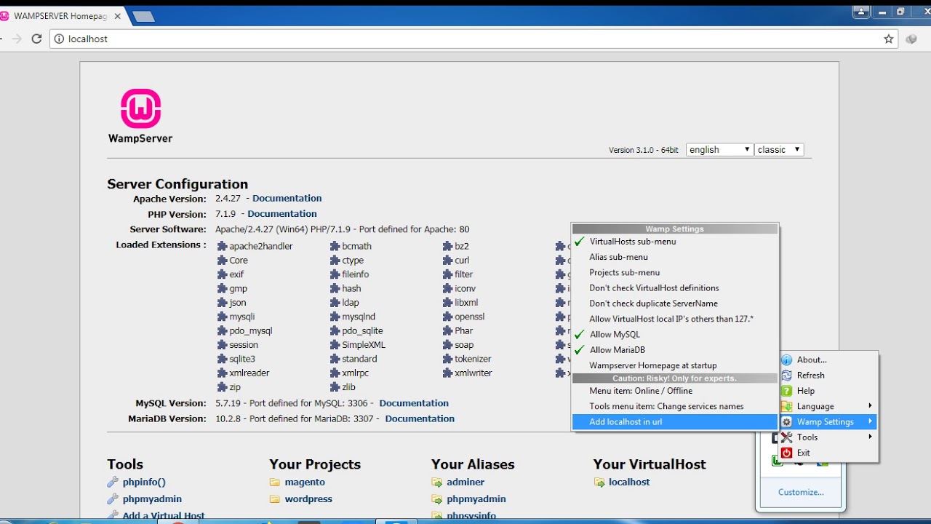Open the classic theme dropdown

point(778,149)
